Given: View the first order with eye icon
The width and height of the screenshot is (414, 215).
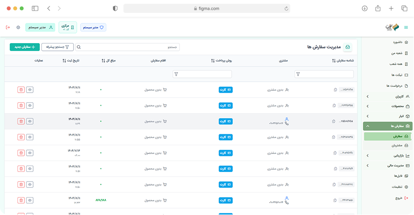Looking at the screenshot, I should [30, 90].
